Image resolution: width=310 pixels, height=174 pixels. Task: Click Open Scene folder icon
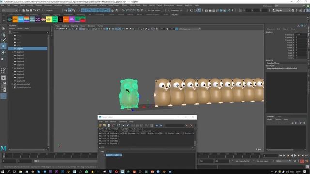click(27, 10)
